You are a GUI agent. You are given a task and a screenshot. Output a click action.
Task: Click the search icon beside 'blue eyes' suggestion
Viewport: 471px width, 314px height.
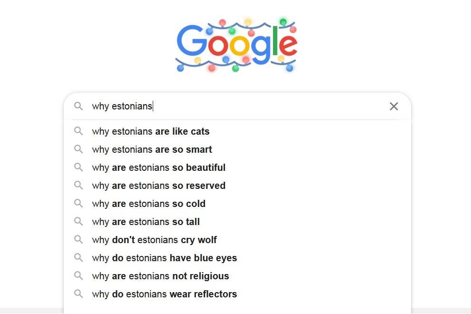pyautogui.click(x=78, y=257)
